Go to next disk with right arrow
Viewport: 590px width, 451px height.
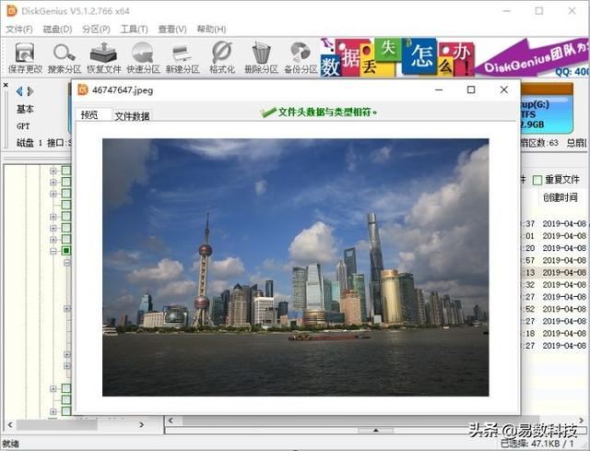[x=30, y=91]
